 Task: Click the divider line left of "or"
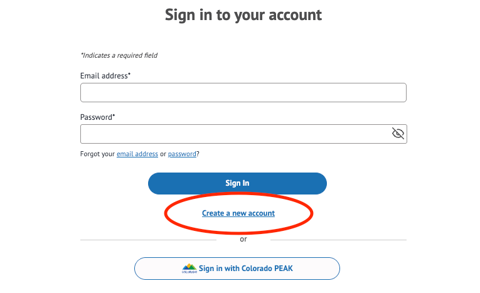click(x=148, y=240)
